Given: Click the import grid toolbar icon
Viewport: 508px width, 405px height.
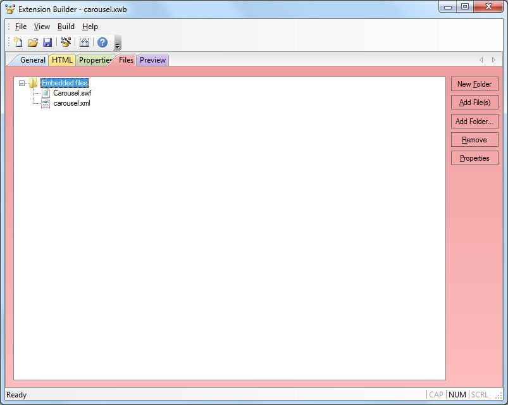Looking at the screenshot, I should pyautogui.click(x=84, y=42).
